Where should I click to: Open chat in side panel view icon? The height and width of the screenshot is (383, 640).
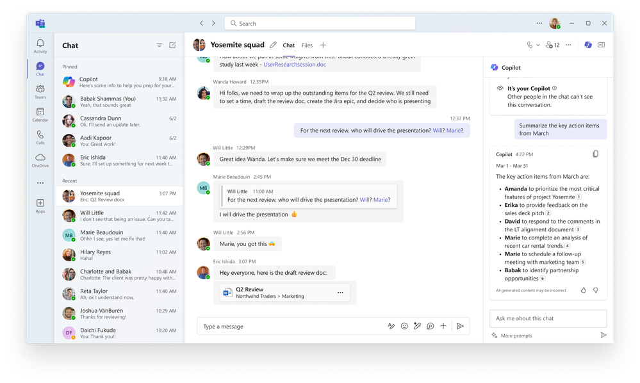[x=601, y=45]
